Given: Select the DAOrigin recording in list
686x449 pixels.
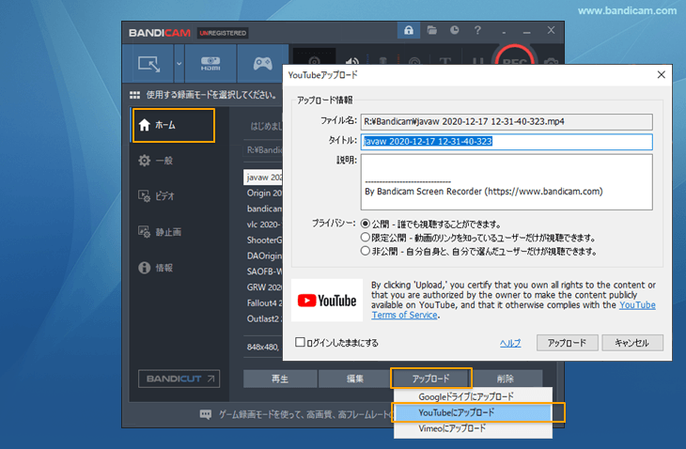Looking at the screenshot, I should [264, 255].
